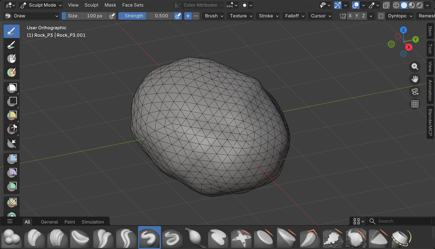
Task: Select the Box Trim tool
Action: coord(12,129)
